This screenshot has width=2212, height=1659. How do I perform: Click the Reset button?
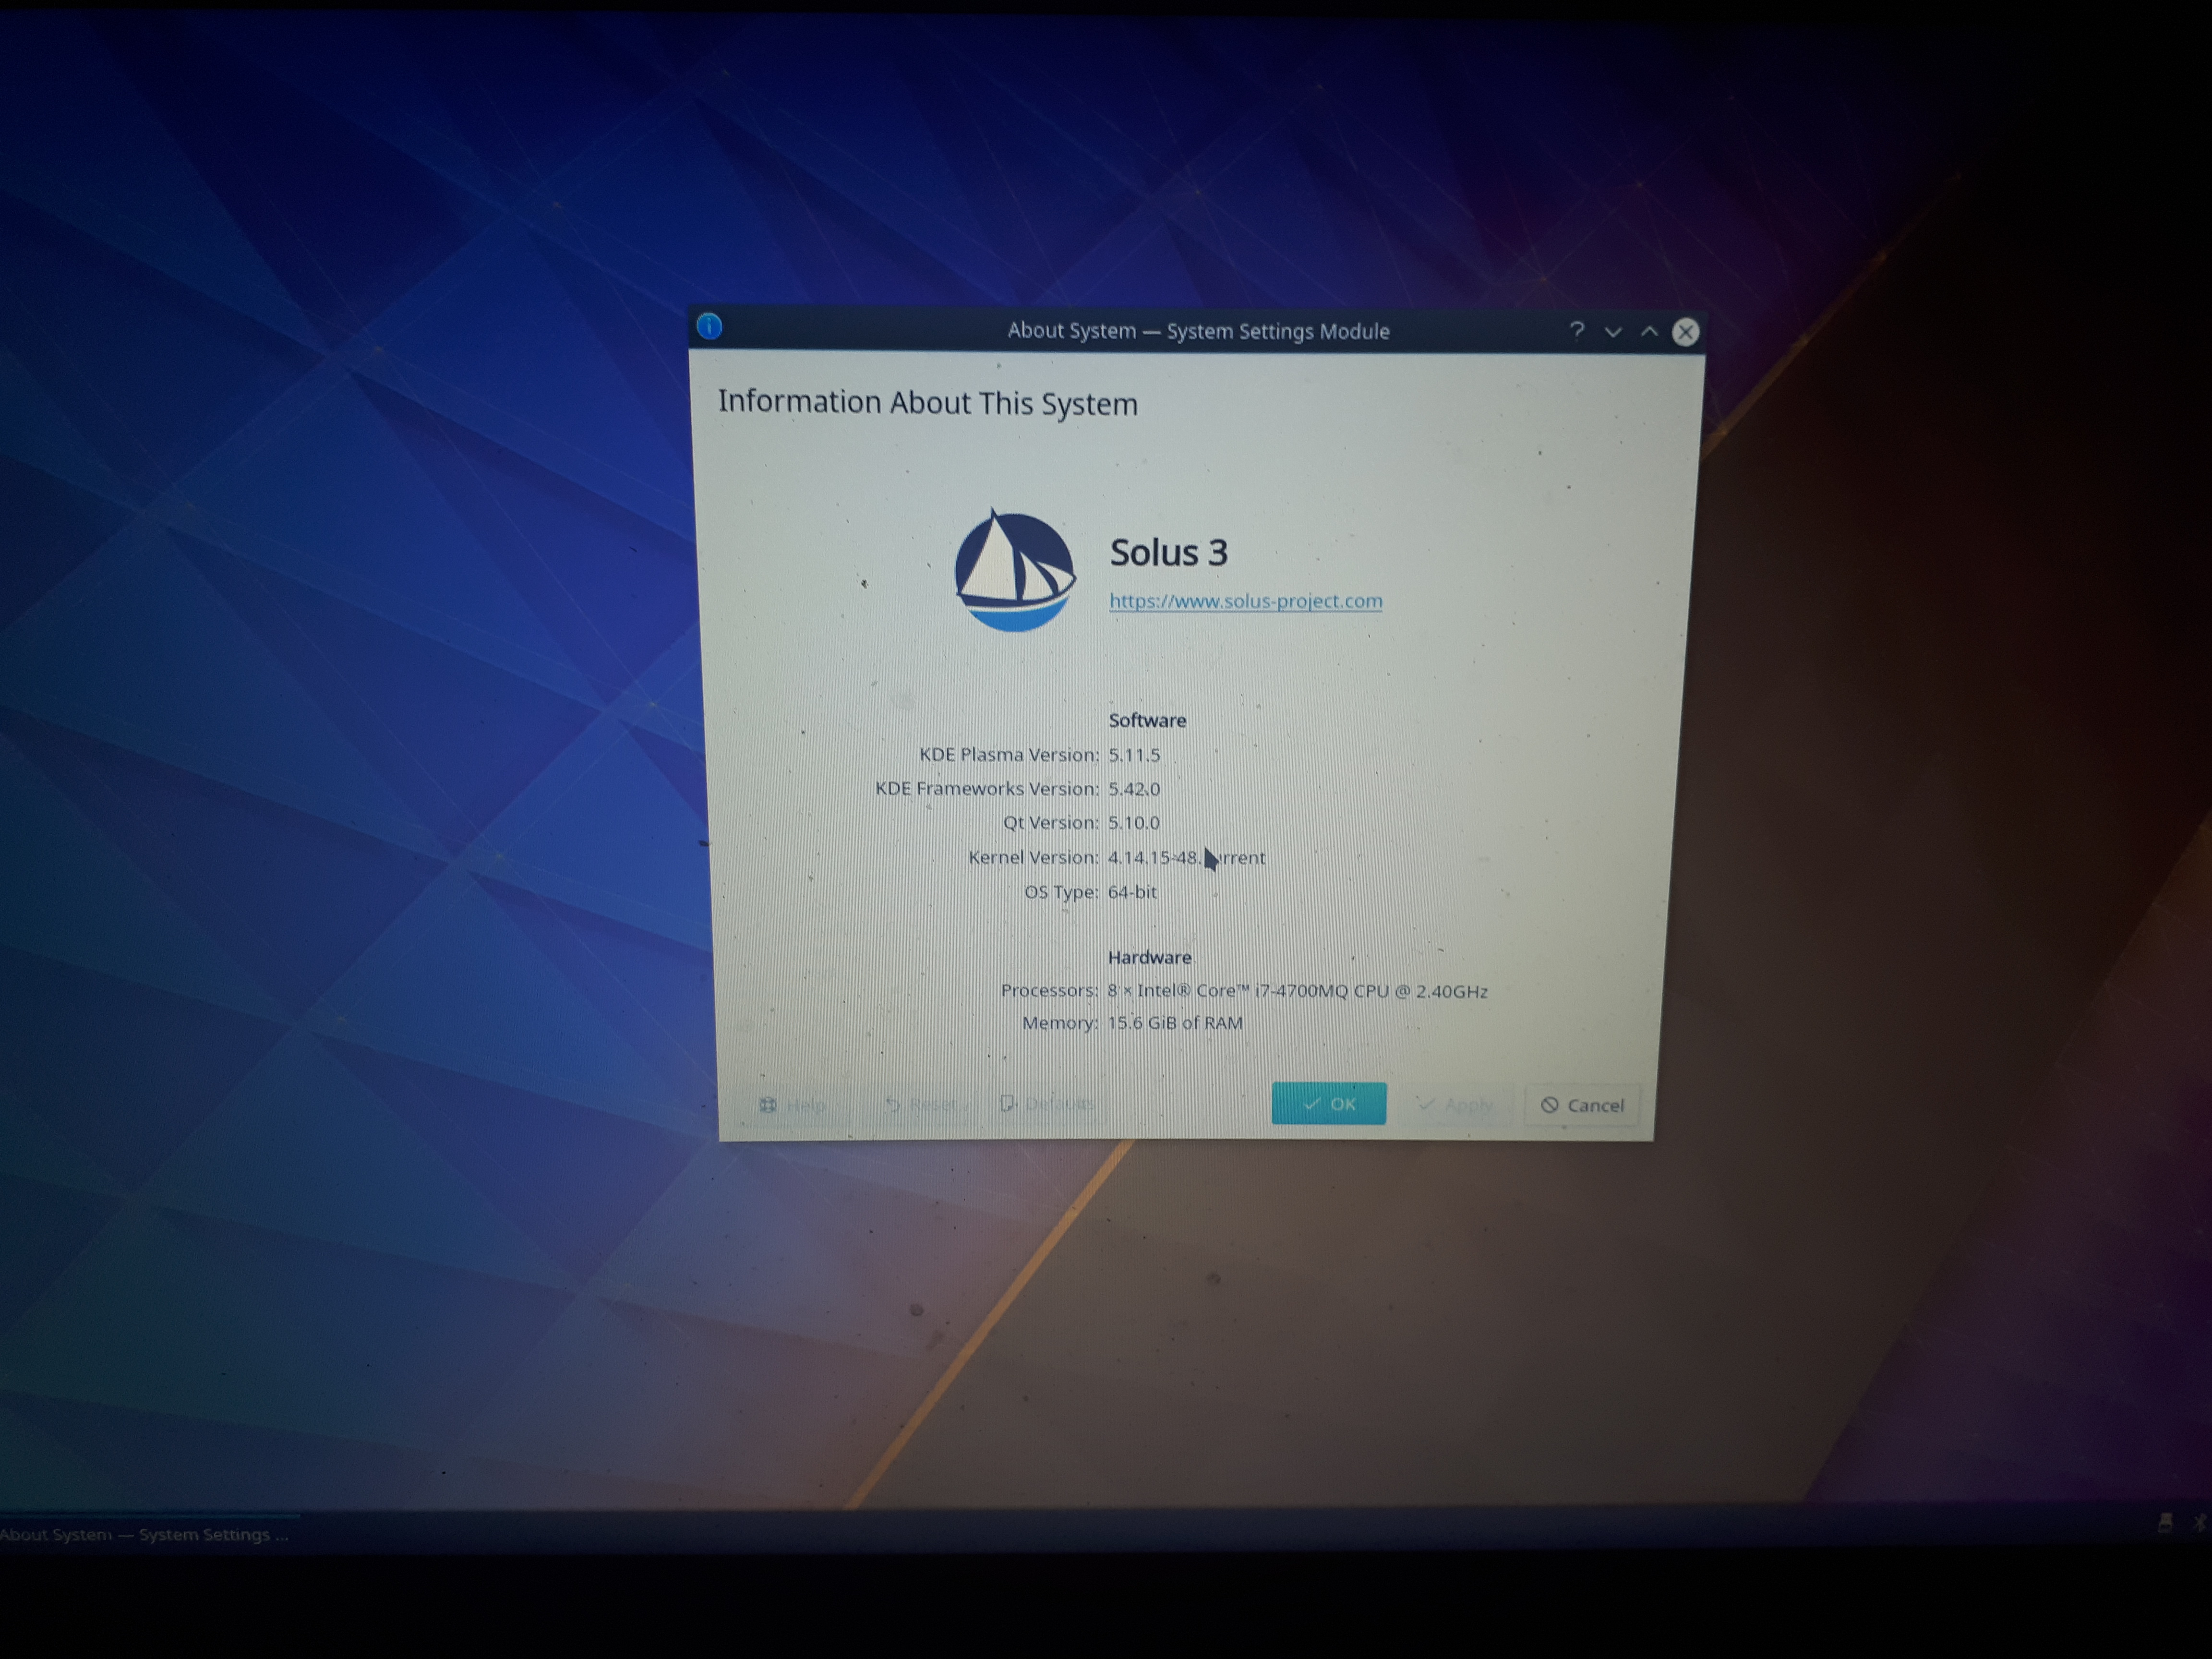click(921, 1104)
